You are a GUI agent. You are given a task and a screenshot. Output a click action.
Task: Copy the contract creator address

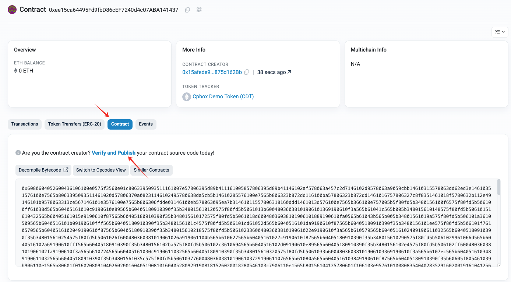tap(247, 72)
